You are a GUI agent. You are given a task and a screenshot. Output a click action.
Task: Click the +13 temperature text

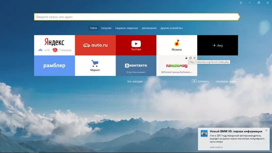point(47,50)
